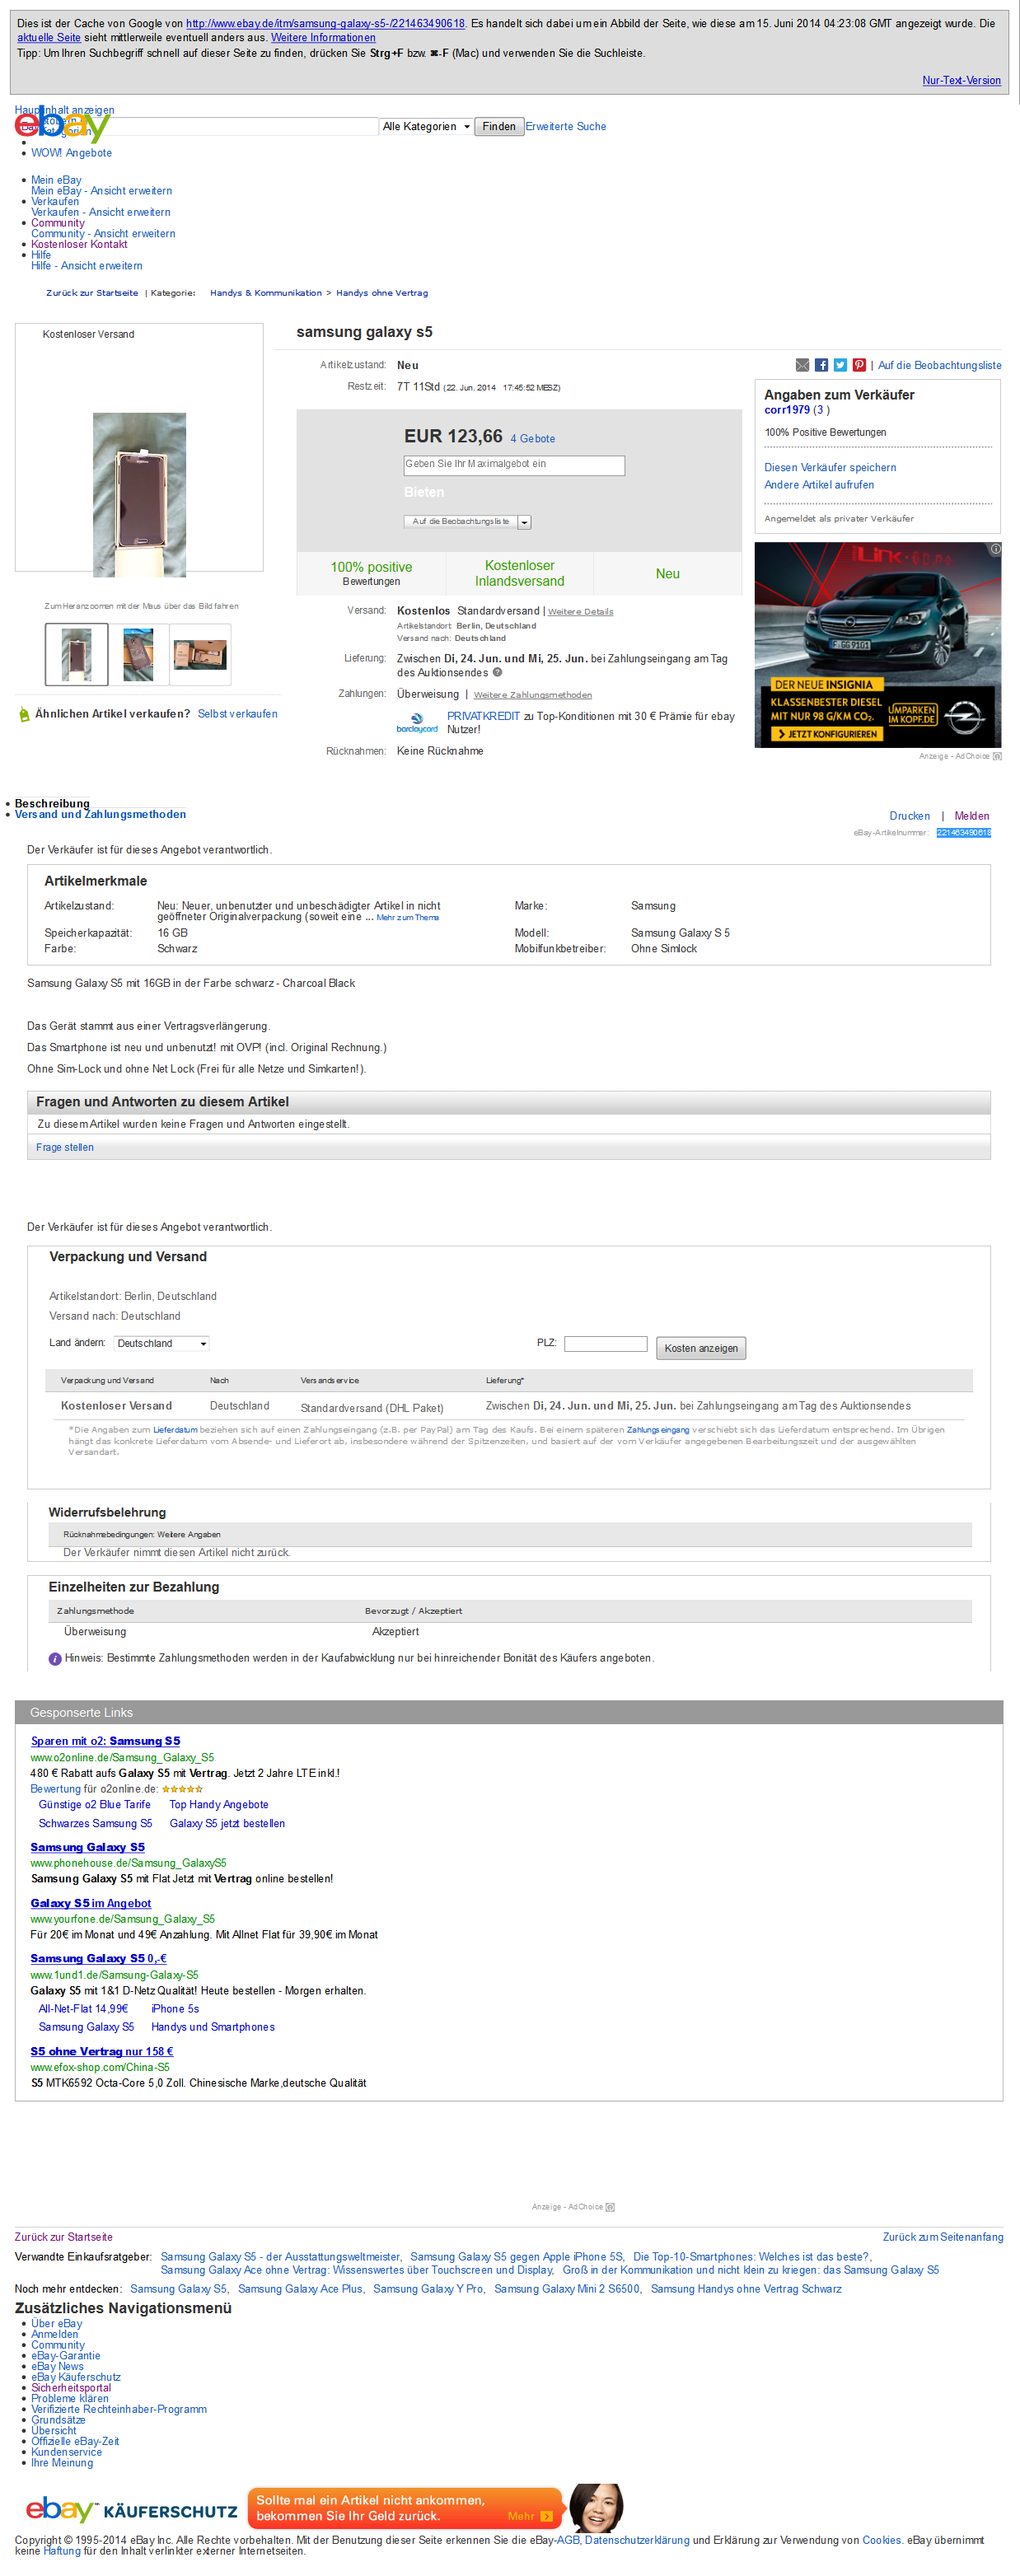The width and height of the screenshot is (1020, 2576).
Task: Click the payment hint info icon
Action: point(55,1659)
